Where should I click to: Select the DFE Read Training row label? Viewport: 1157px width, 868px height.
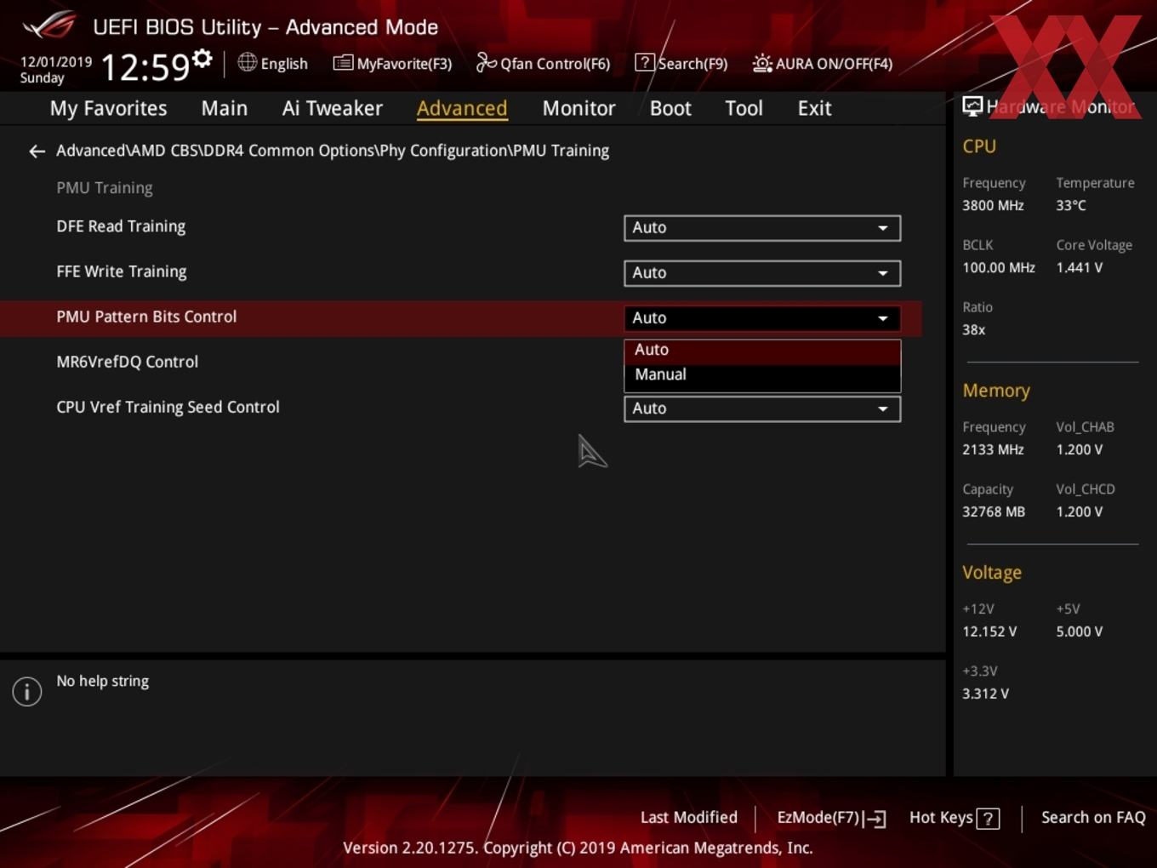click(x=121, y=226)
